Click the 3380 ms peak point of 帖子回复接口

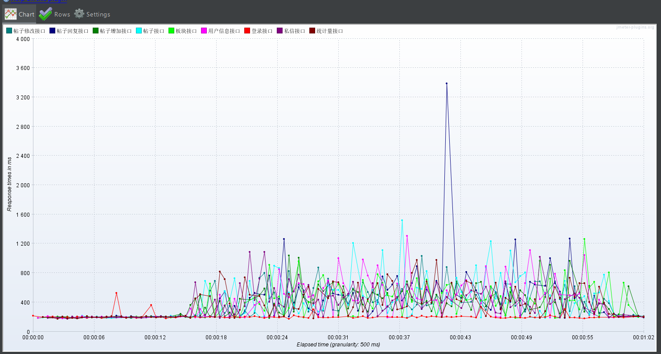(x=447, y=83)
